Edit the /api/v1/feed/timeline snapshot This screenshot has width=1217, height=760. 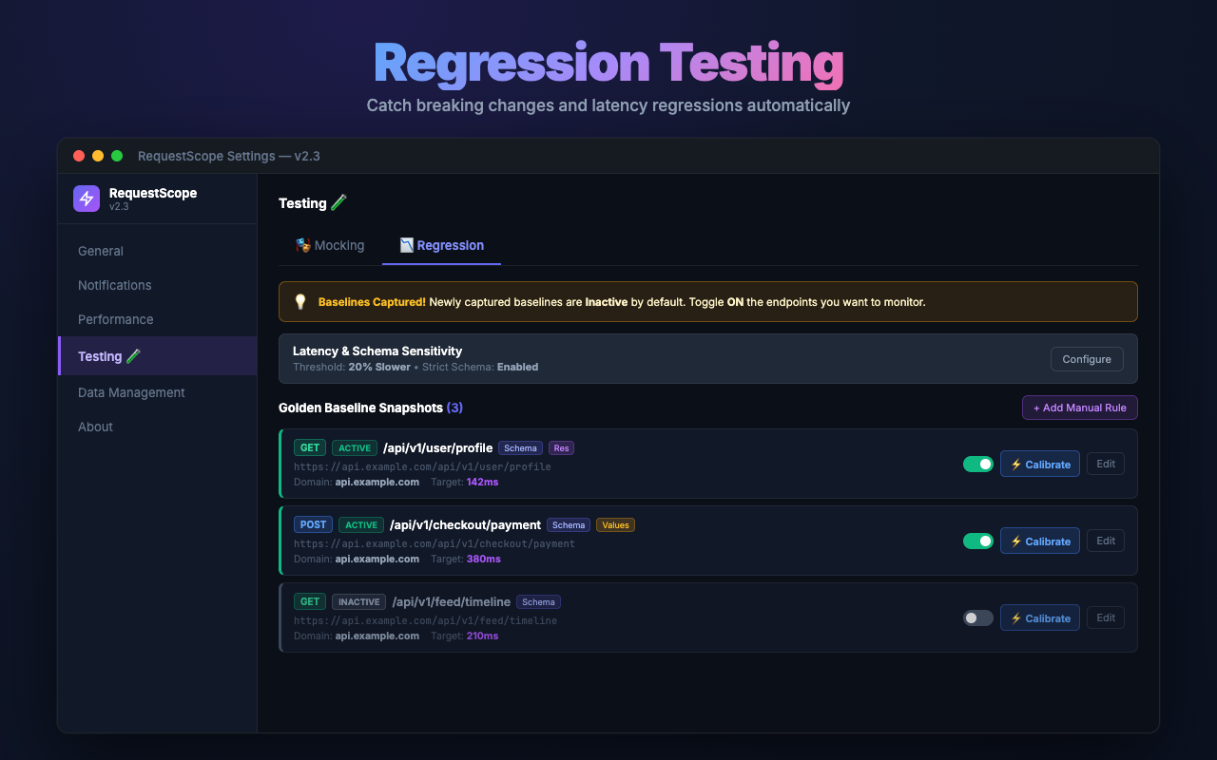point(1106,617)
